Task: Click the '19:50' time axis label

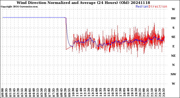Action: click(136, 93)
